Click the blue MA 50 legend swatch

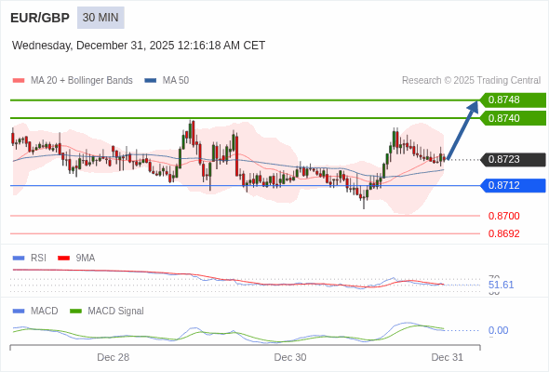click(x=151, y=81)
